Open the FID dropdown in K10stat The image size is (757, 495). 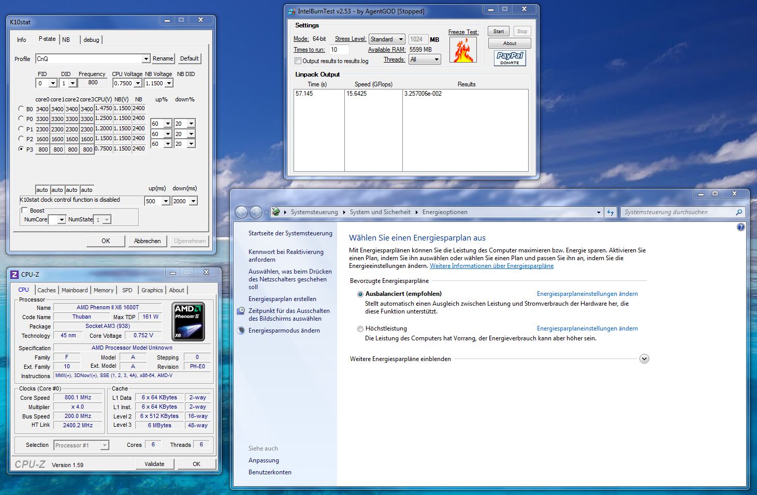(x=53, y=83)
